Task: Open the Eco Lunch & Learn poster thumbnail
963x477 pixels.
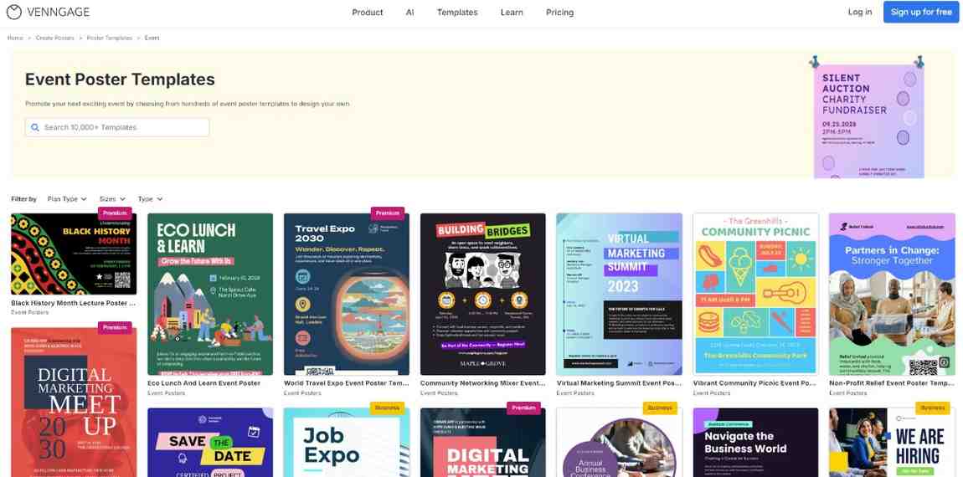Action: 210,294
